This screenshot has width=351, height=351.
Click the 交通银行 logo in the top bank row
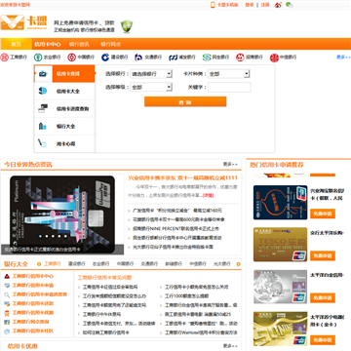pyautogui.click(x=138, y=58)
